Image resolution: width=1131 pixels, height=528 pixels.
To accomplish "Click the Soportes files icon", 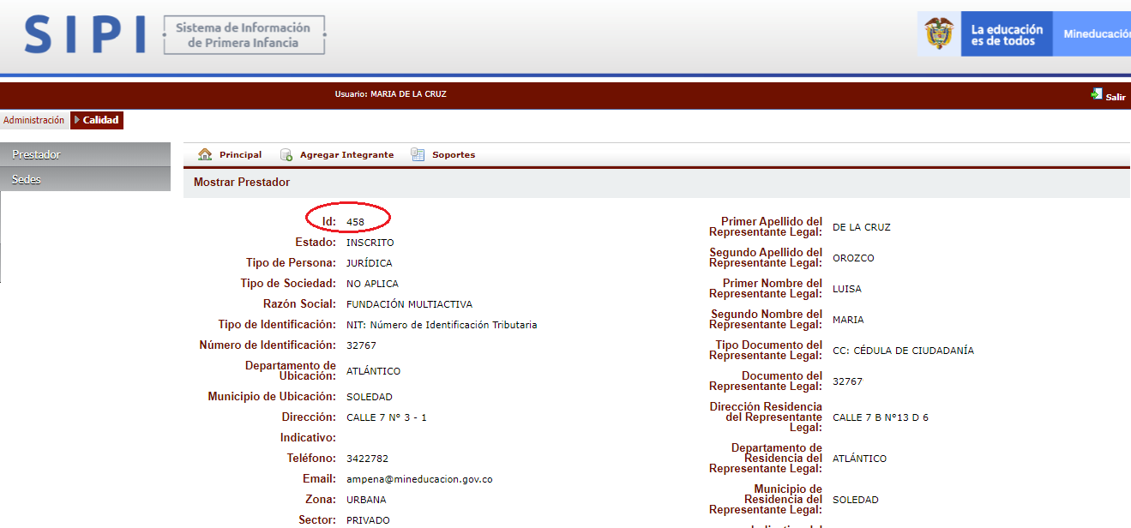I will (418, 155).
